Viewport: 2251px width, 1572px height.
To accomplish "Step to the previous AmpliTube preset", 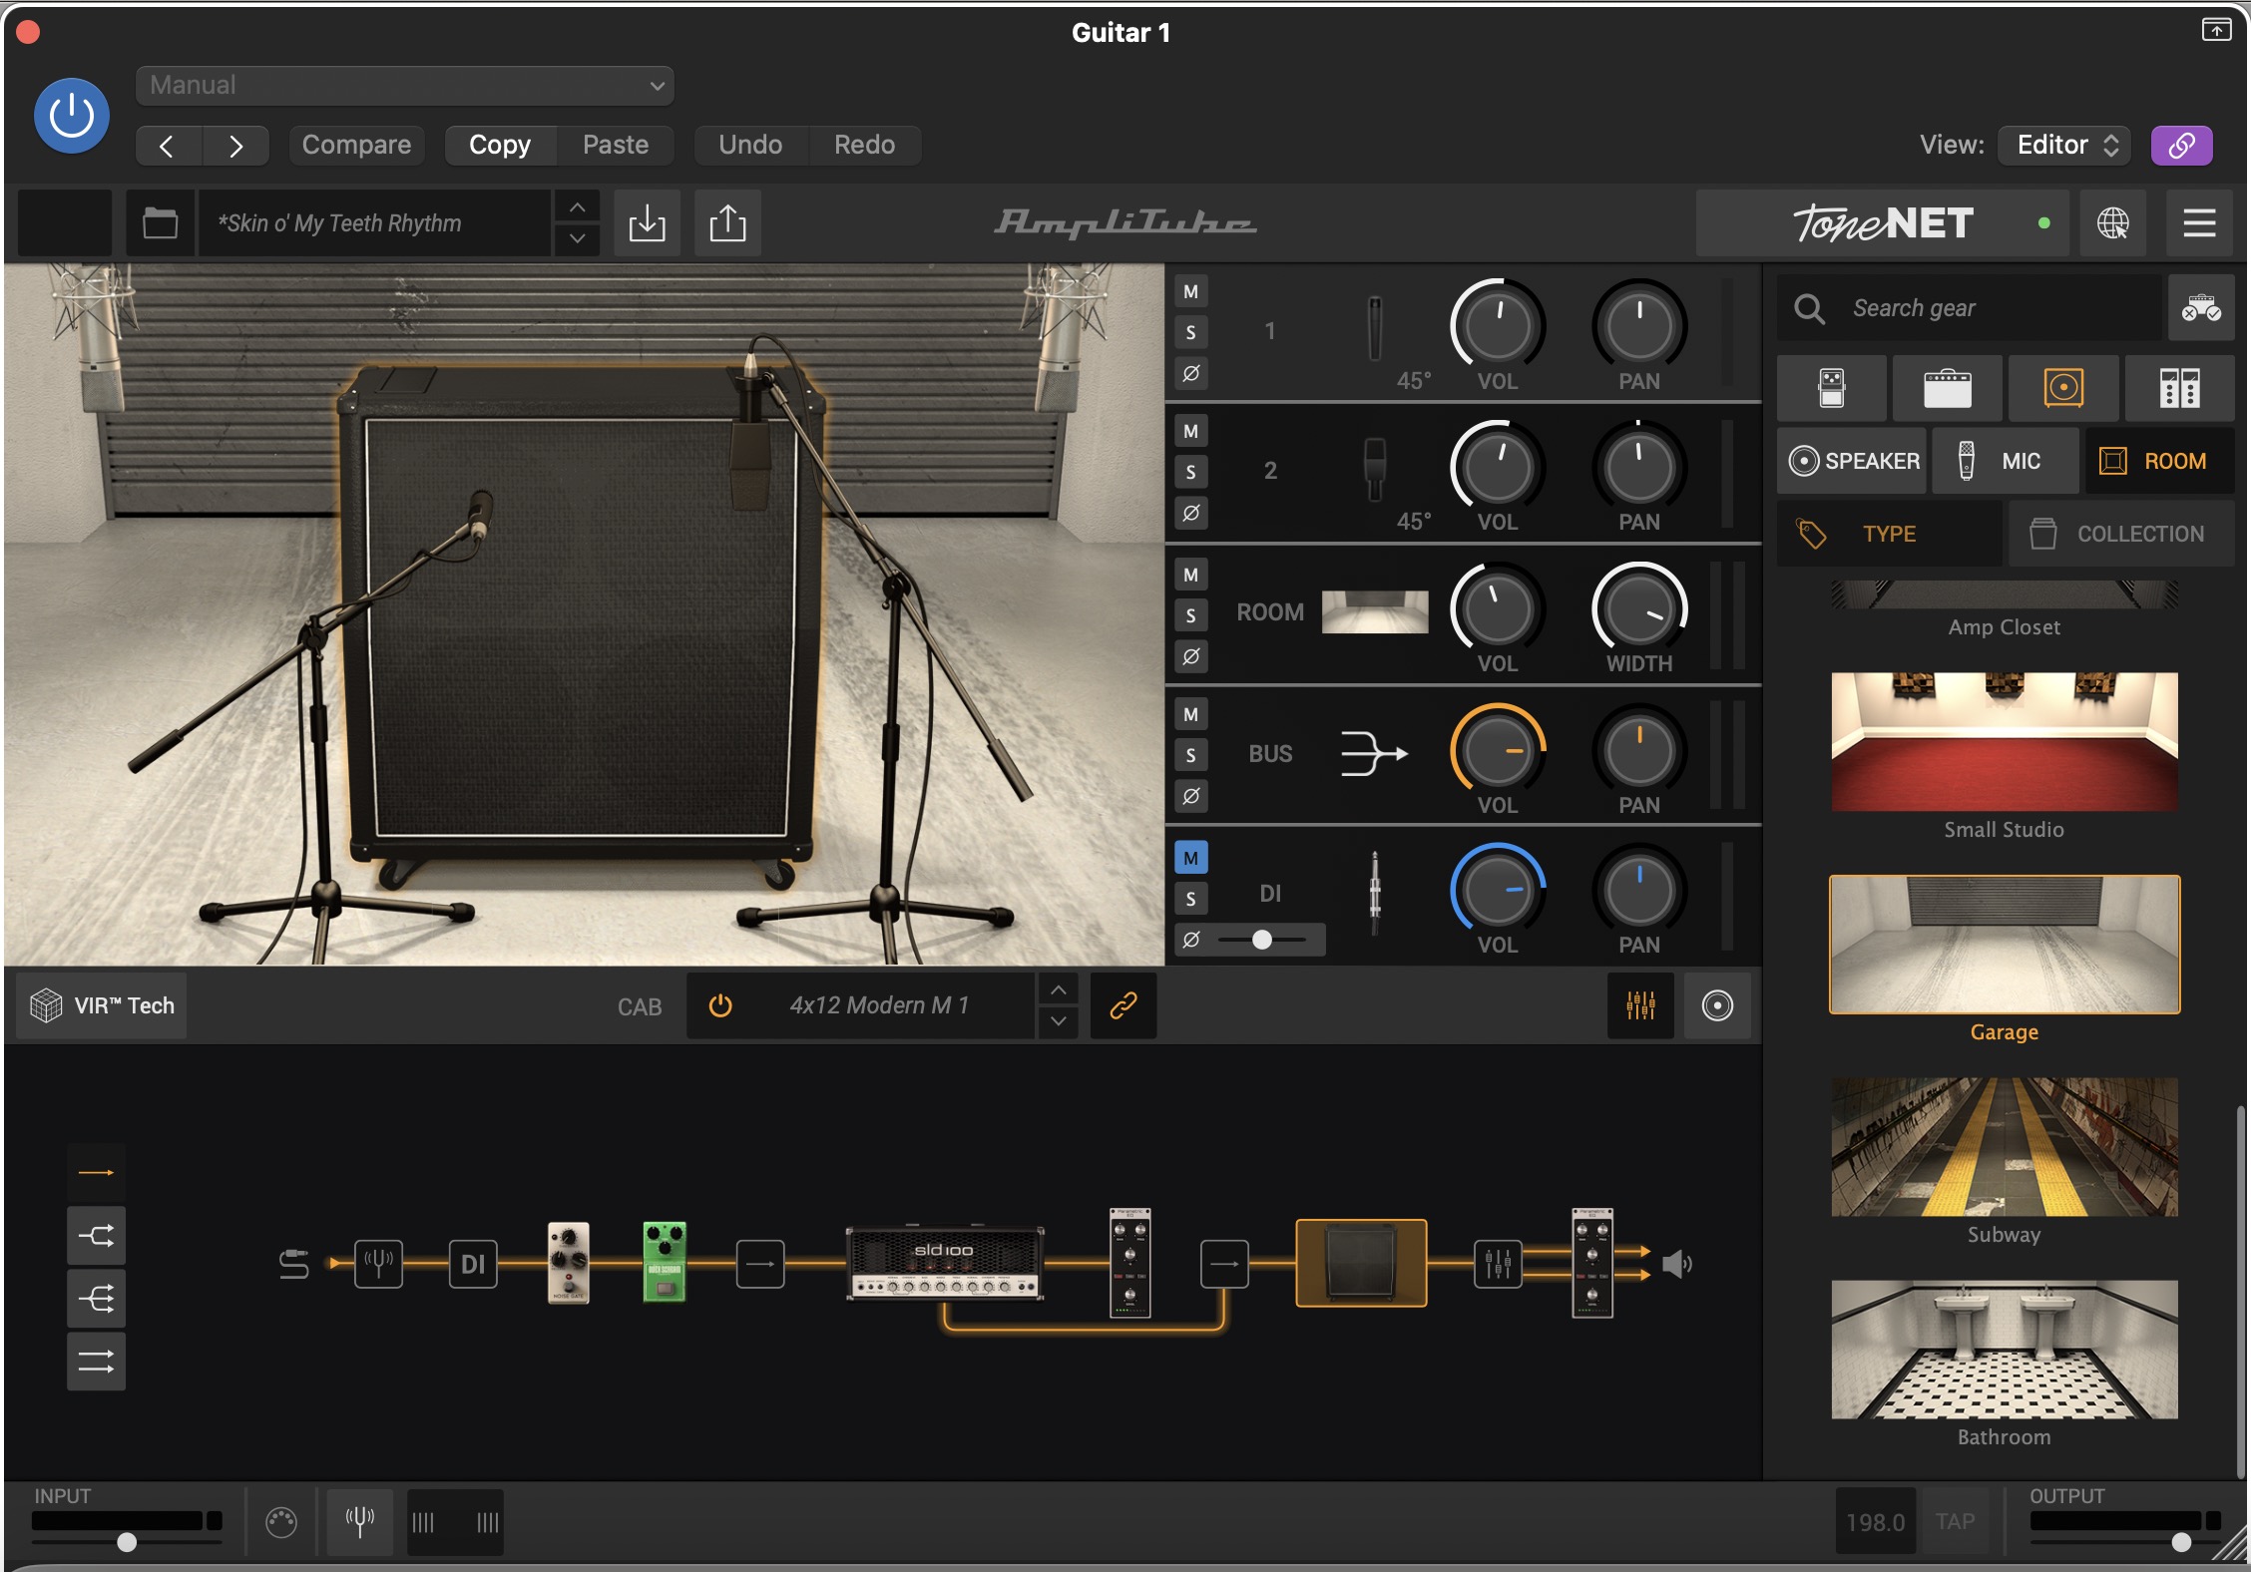I will [x=577, y=206].
